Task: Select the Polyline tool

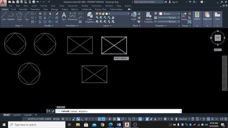Action: (x=11, y=16)
